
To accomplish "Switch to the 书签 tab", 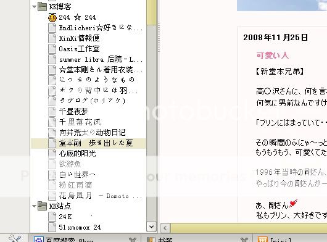I will click(197, 239).
